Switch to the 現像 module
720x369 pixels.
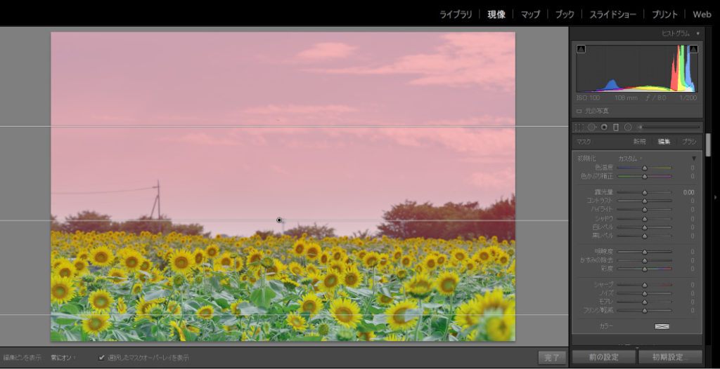pyautogui.click(x=496, y=14)
